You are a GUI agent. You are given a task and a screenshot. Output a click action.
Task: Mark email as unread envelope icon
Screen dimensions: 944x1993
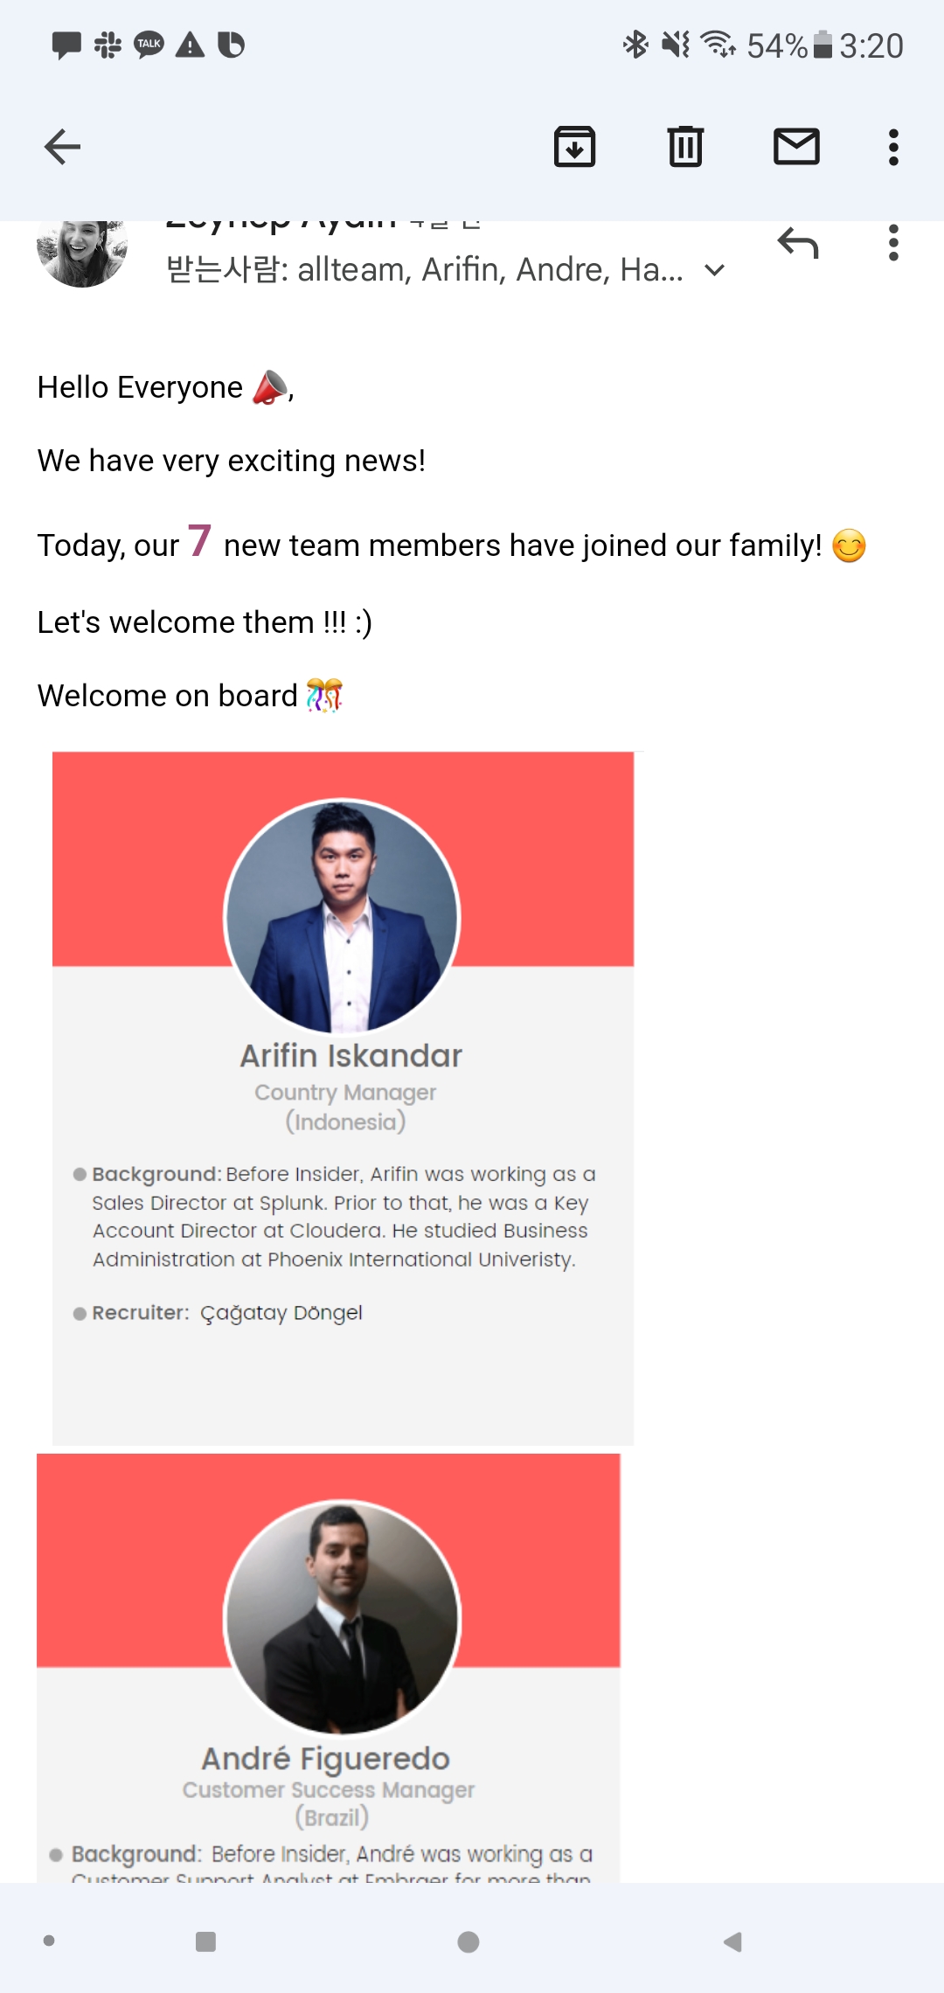click(x=796, y=147)
